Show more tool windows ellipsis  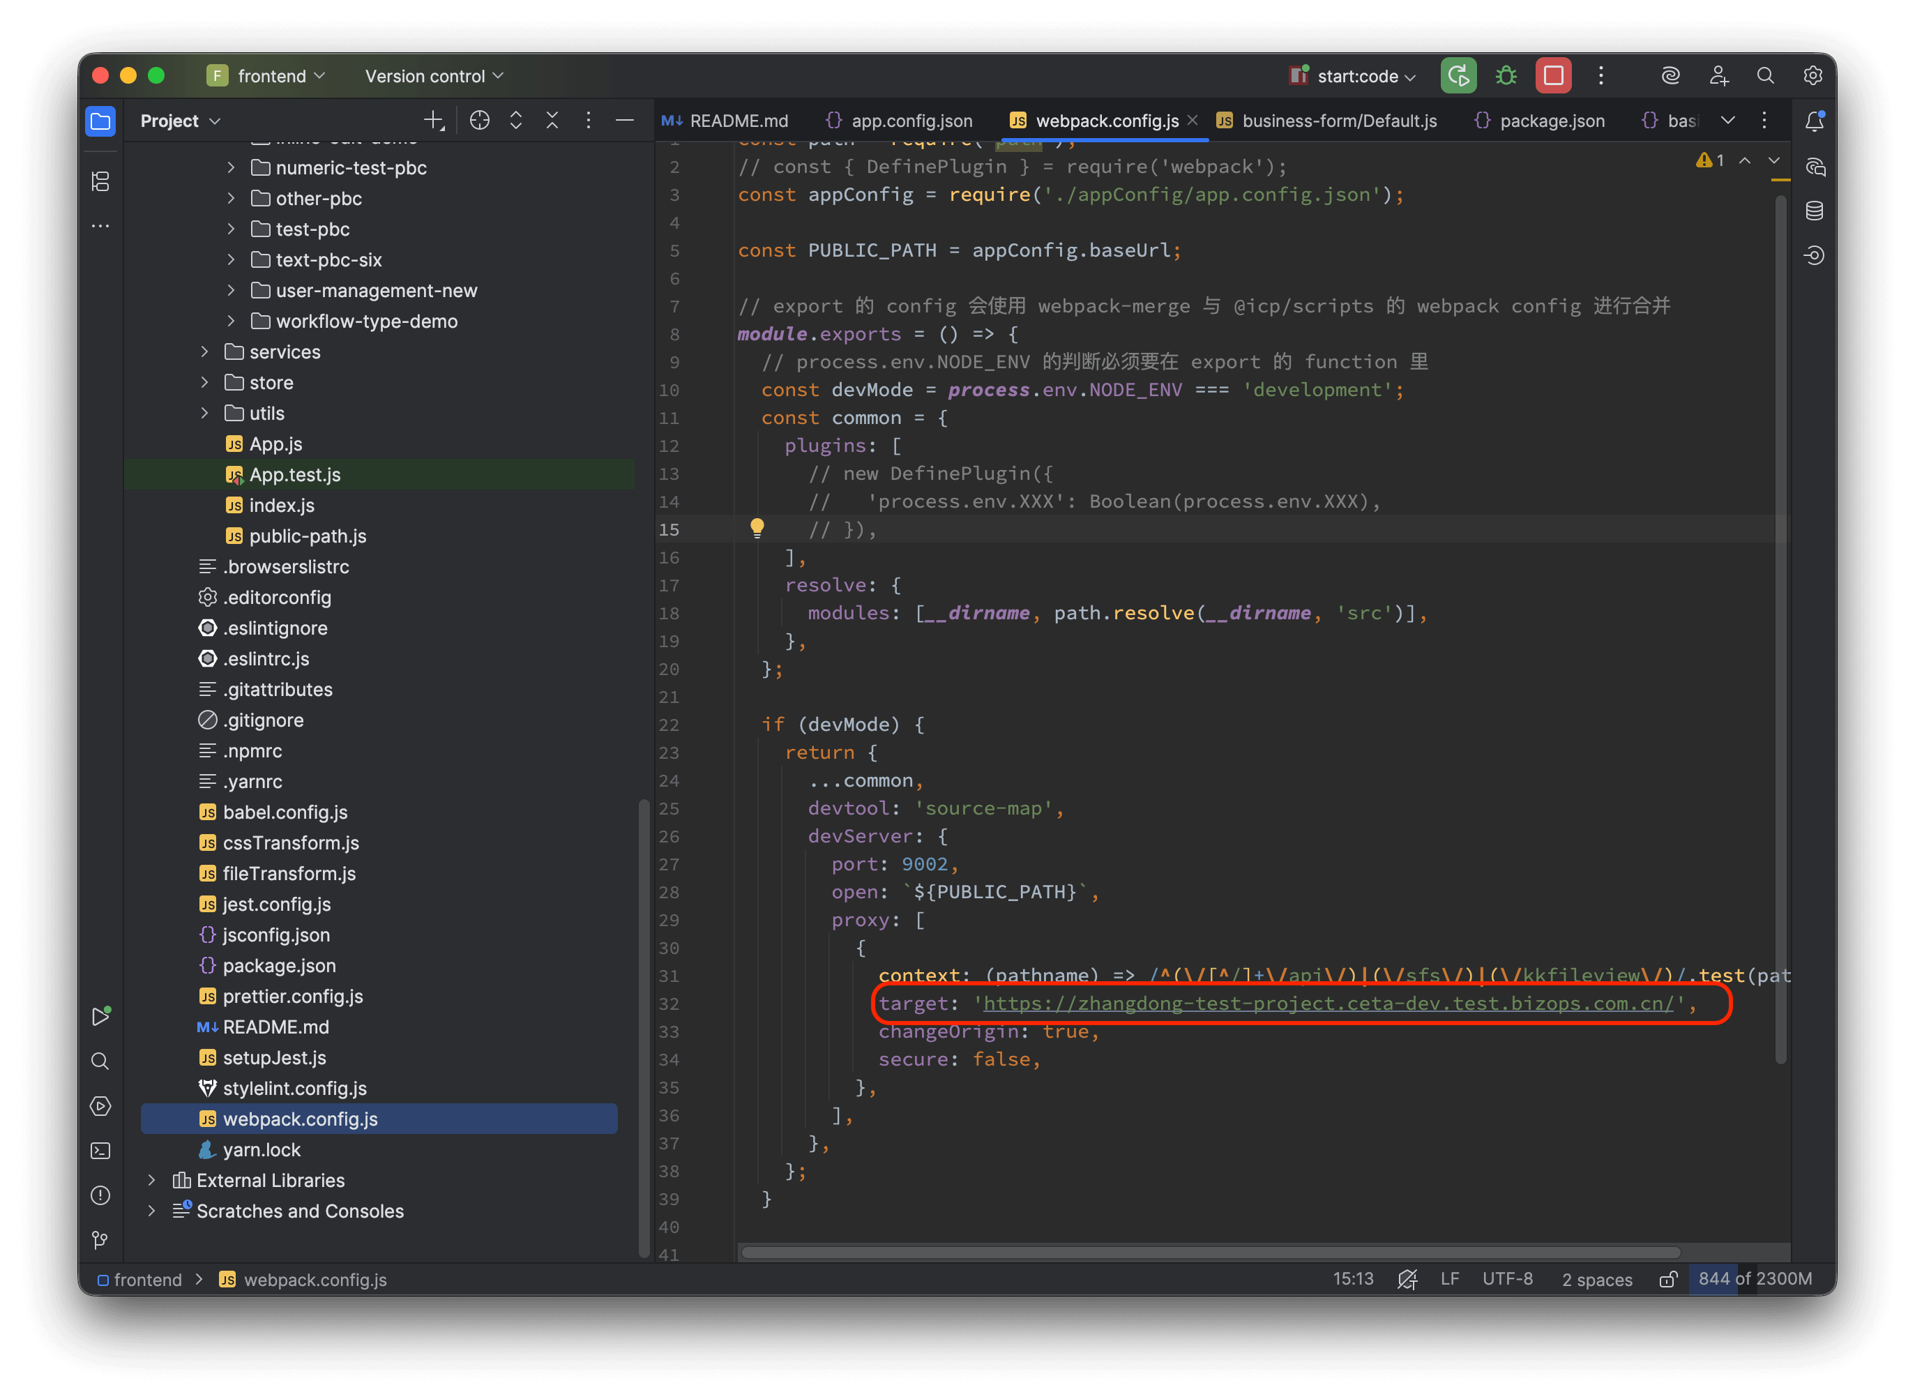pos(100,226)
